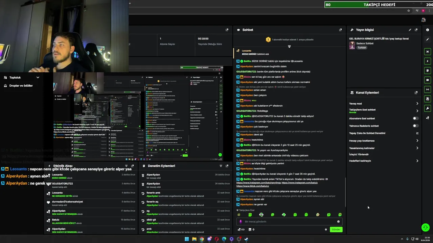
Task: Open Droplar ve ödüller menu item
Action: point(21,86)
